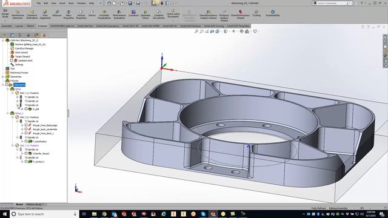Screen dimensions: 388x218
Task: Click the SolidCAM Simulation Analysis Wizard
Action: click(208, 15)
